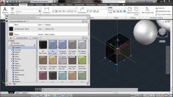
Task: Expand the Fabric category
Action: tap(12, 54)
